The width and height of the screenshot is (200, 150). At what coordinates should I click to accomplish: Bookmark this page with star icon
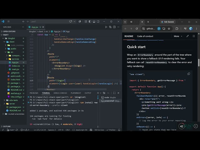[x=169, y=28]
